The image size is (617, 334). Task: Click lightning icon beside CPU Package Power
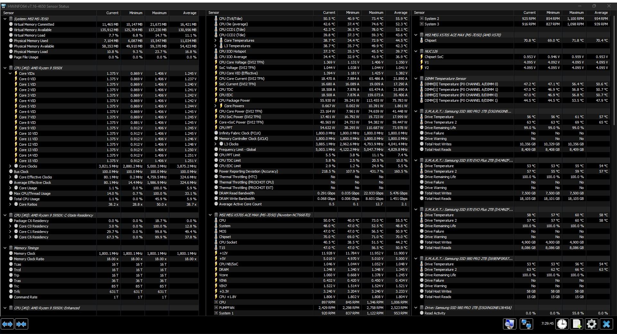pyautogui.click(x=216, y=100)
